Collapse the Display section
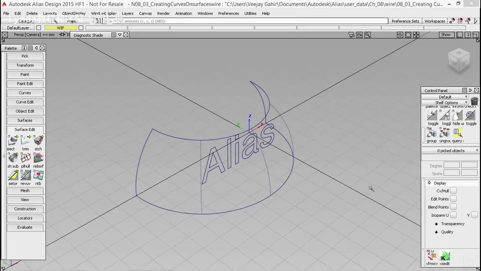 (429, 183)
